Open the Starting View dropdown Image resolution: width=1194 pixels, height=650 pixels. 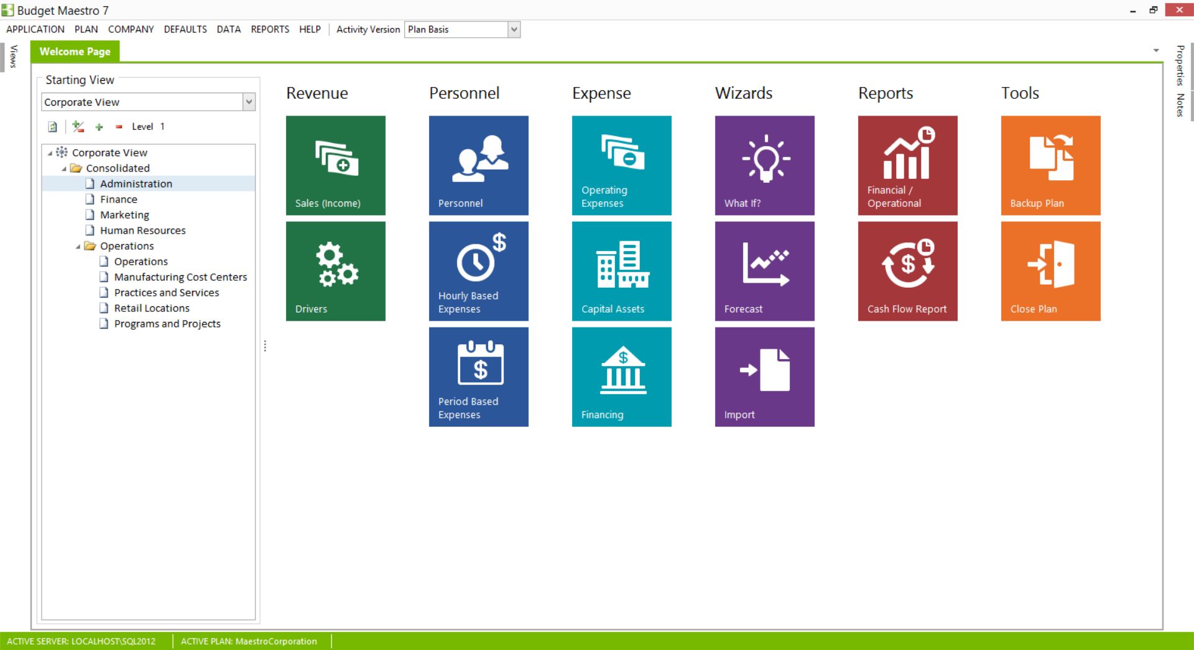(249, 102)
